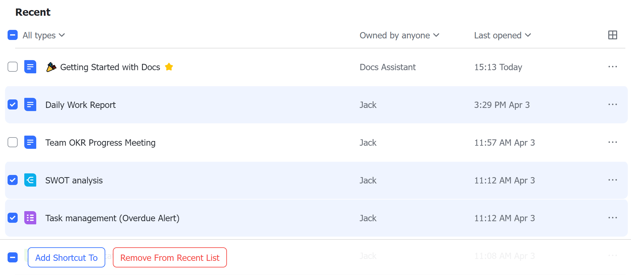
Task: Click the Daily Work Report title link
Action: [x=80, y=104]
